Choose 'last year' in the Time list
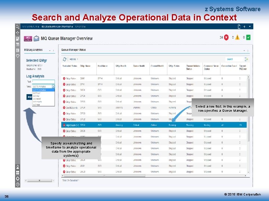 (43, 105)
